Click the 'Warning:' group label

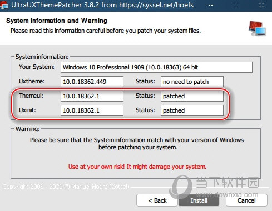[x=28, y=129]
